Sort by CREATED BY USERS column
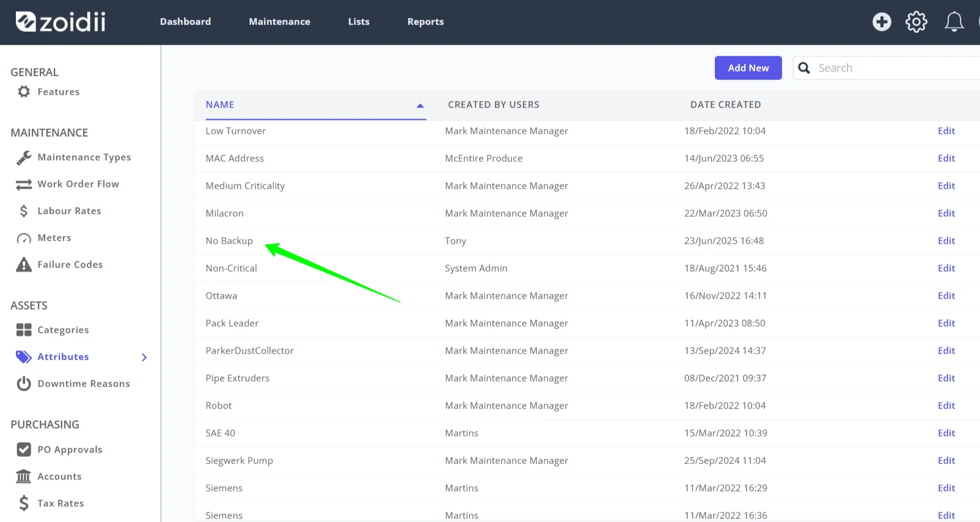The width and height of the screenshot is (980, 522). [x=494, y=105]
